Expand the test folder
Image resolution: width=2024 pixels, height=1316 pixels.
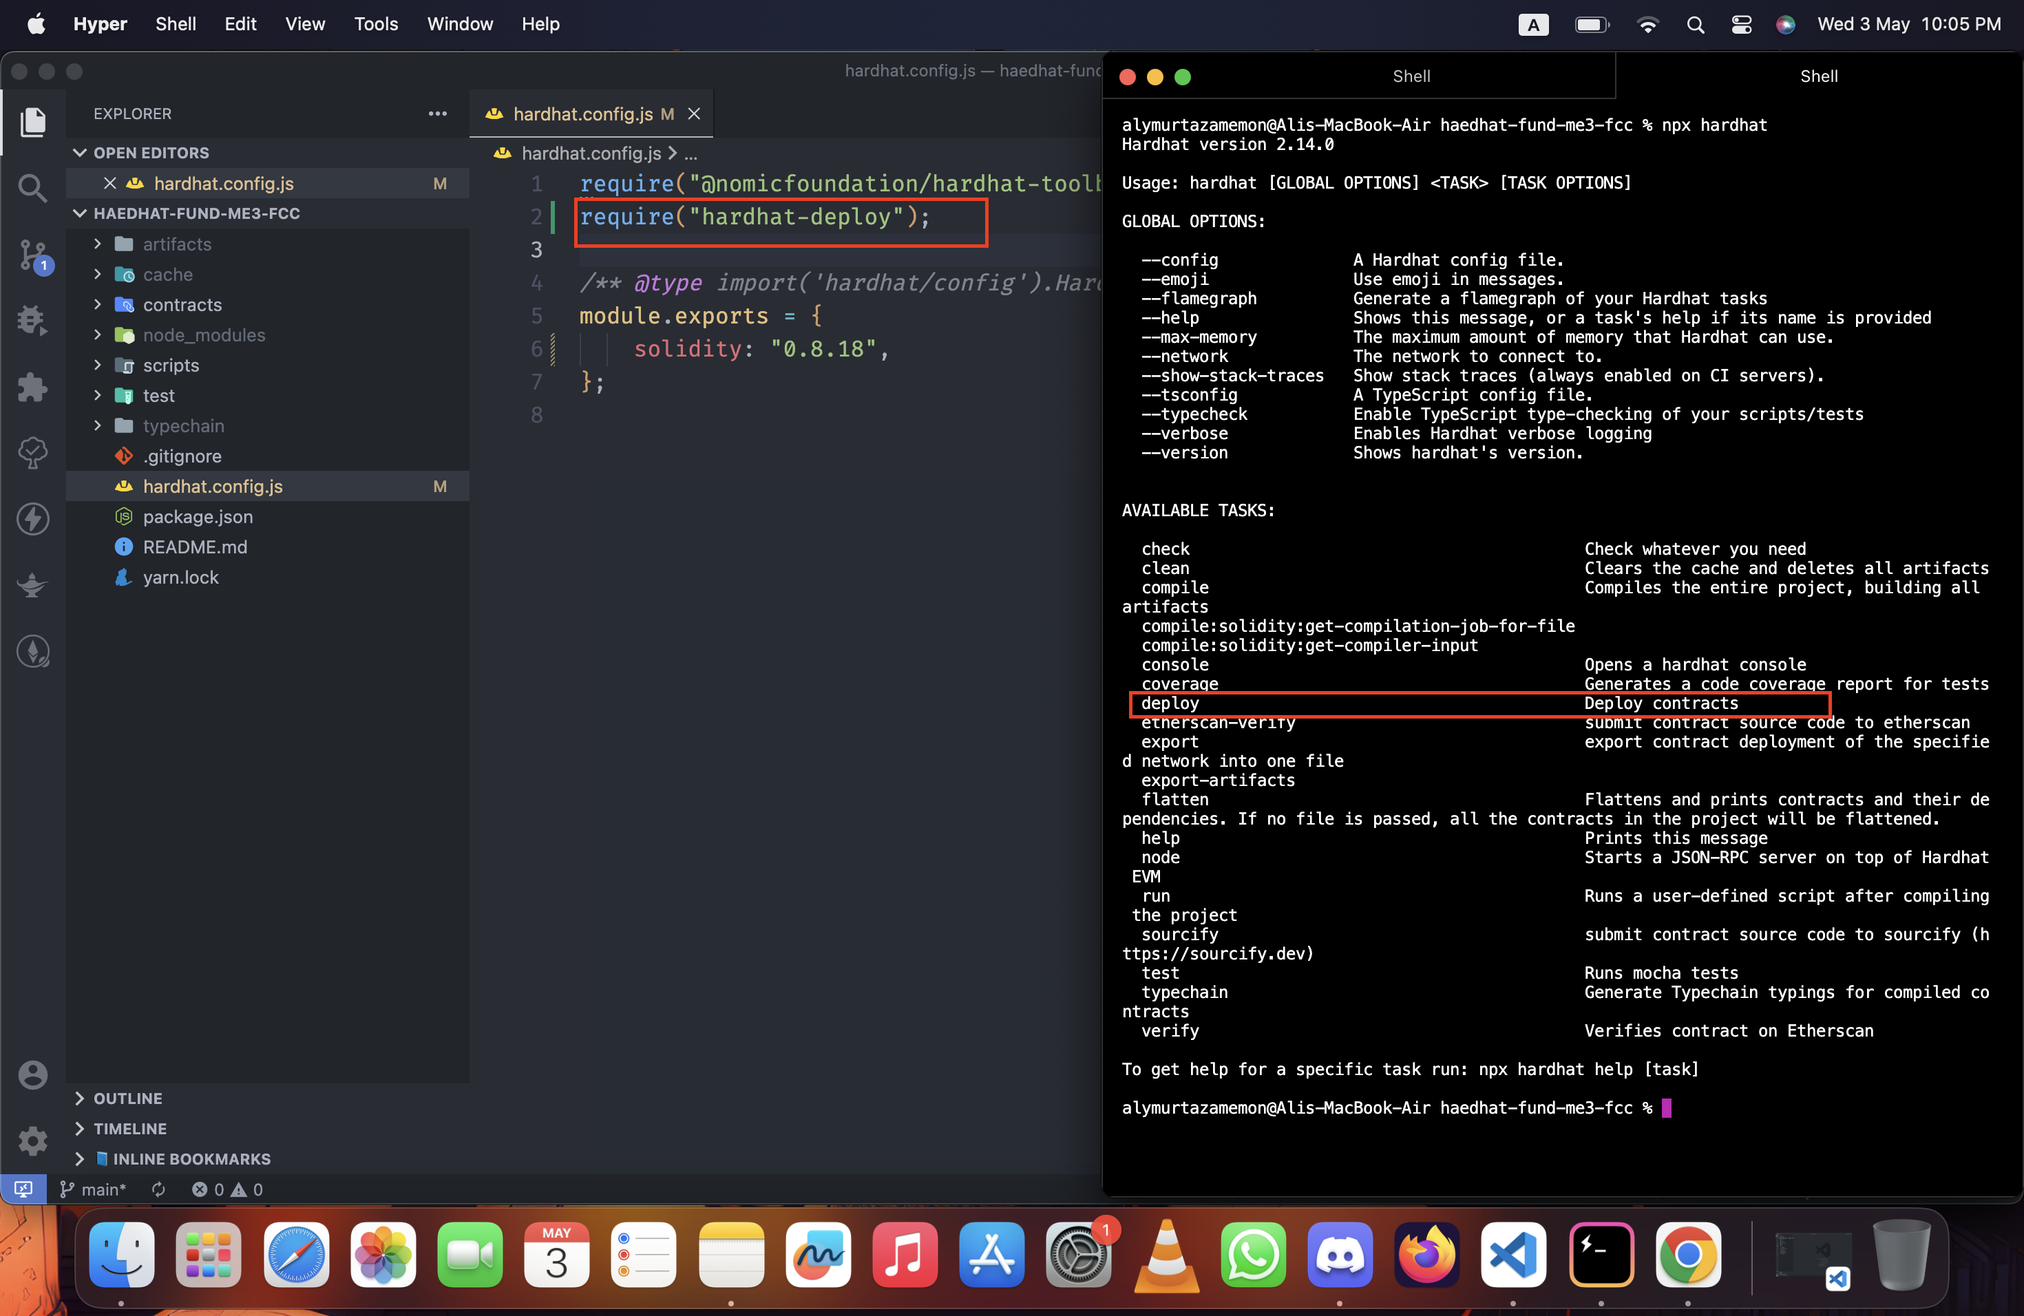(x=267, y=395)
